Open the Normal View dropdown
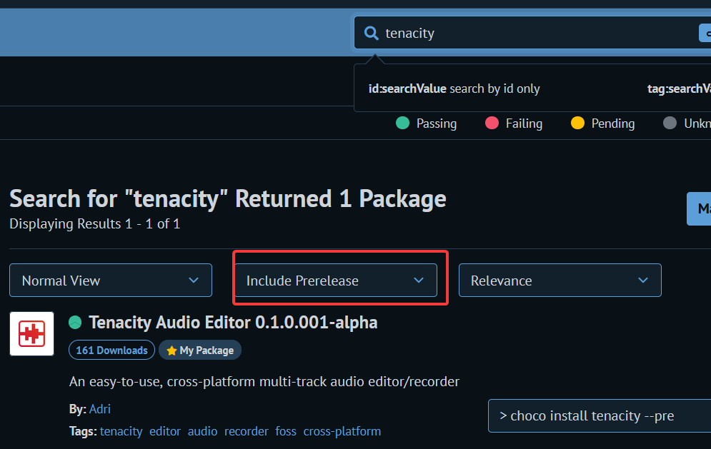The height and width of the screenshot is (449, 711). click(110, 280)
